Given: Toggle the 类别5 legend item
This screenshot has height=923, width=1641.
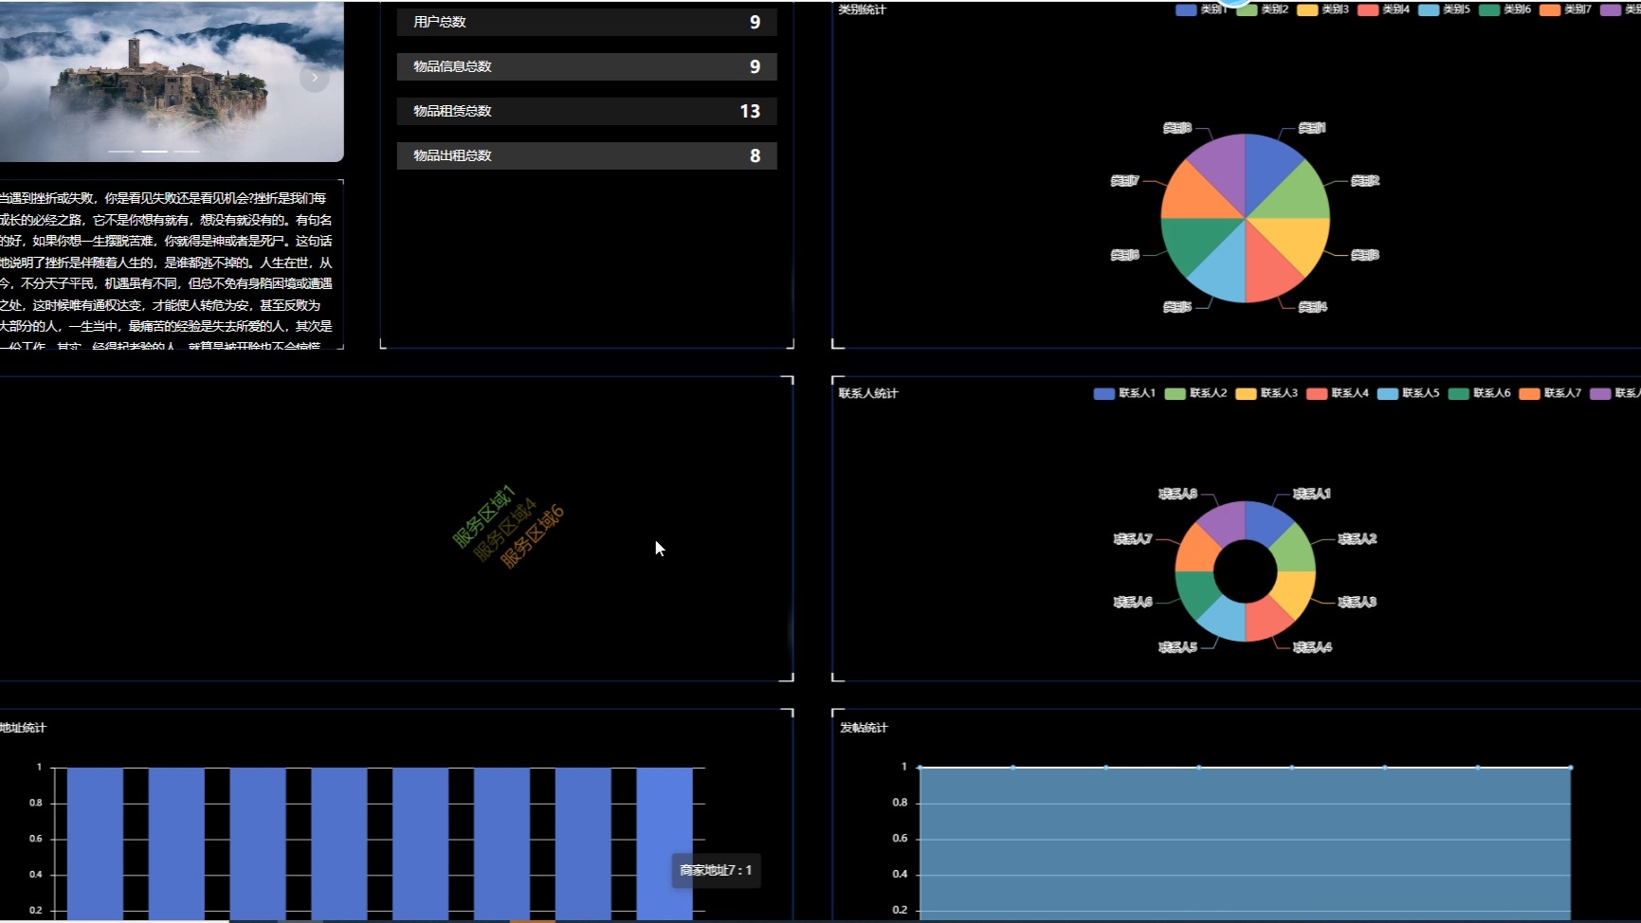Looking at the screenshot, I should click(x=1445, y=9).
